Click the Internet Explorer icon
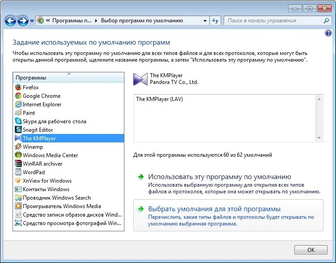Image resolution: width=336 pixels, height=263 pixels. tap(18, 104)
